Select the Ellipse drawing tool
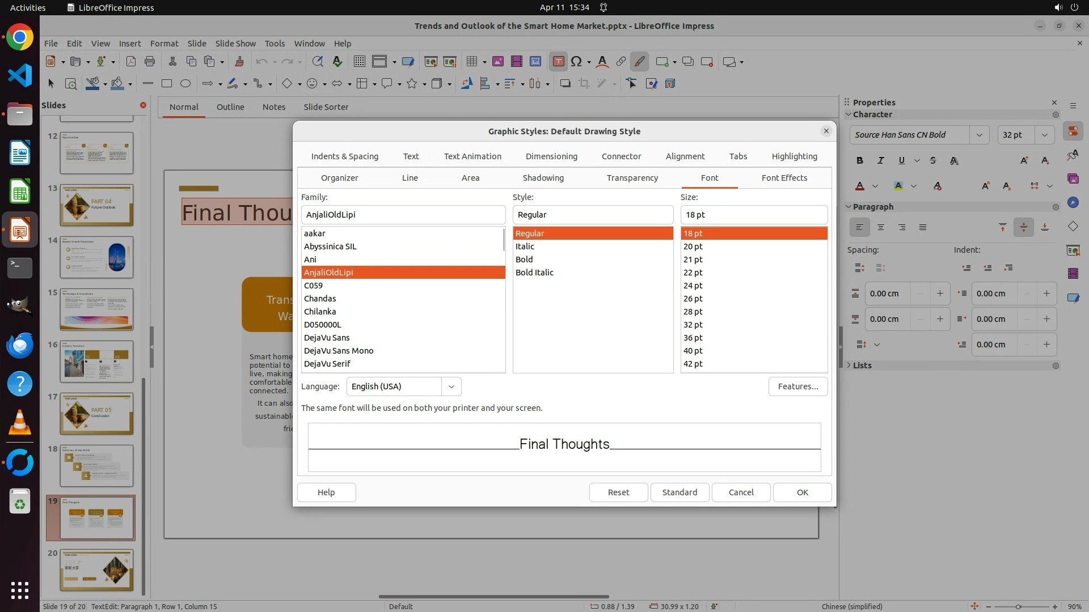Viewport: 1089px width, 612px height. point(185,83)
